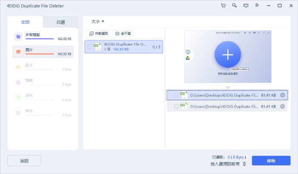Maximize the 4DDiG window

click(280, 6)
